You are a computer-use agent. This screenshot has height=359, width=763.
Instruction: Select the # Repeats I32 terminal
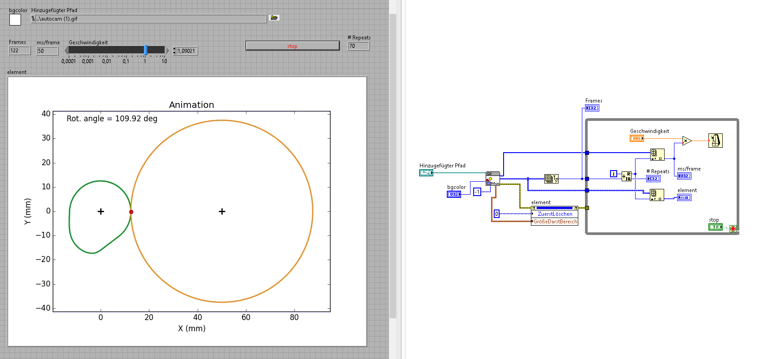click(x=653, y=179)
